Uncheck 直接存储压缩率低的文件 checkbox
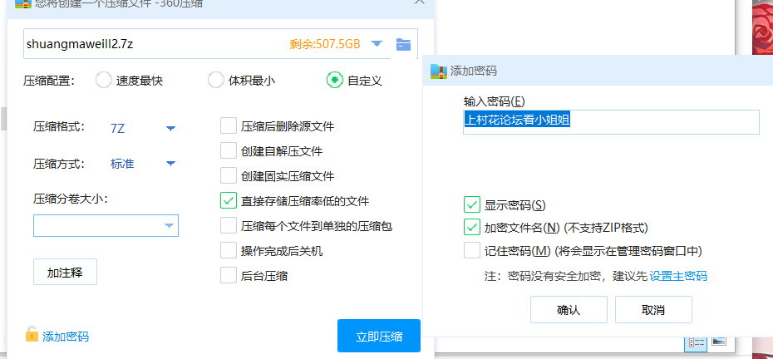Image resolution: width=773 pixels, height=359 pixels. pos(229,201)
